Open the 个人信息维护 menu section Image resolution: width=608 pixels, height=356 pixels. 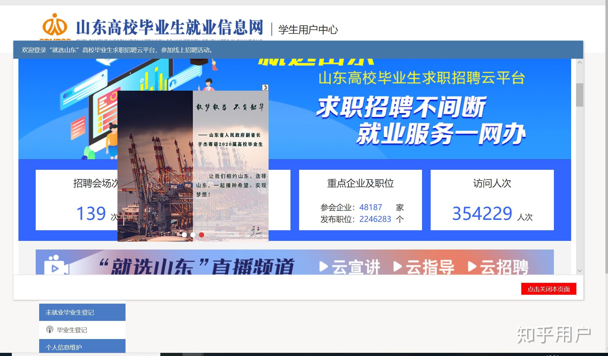82,346
